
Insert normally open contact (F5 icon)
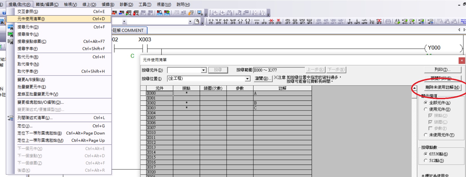[211, 21]
